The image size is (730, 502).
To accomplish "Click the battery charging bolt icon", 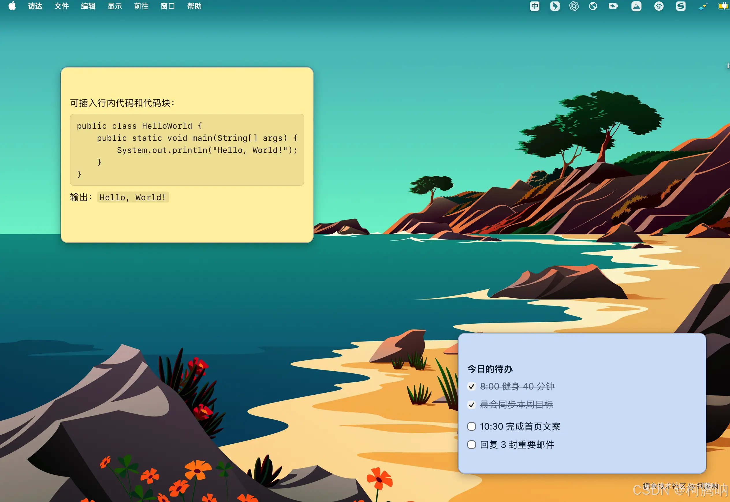I will [x=613, y=6].
